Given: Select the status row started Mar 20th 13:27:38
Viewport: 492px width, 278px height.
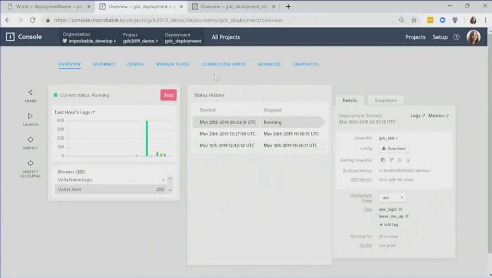Looking at the screenshot, I should (x=259, y=134).
